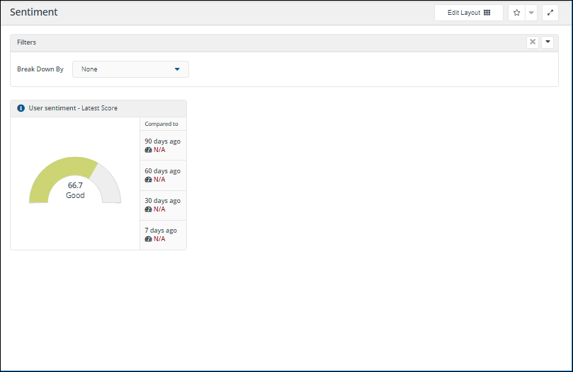Viewport: 573px width, 372px height.
Task: Click the gauge icon under 30 days ago
Action: point(148,209)
